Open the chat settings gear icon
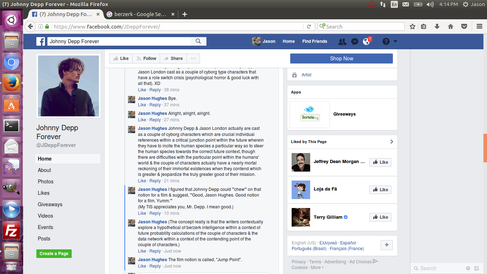This screenshot has height=274, width=487. (468, 268)
